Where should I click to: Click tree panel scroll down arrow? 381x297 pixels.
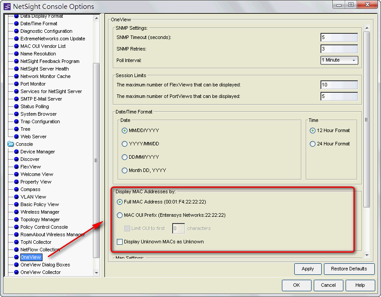(96, 273)
